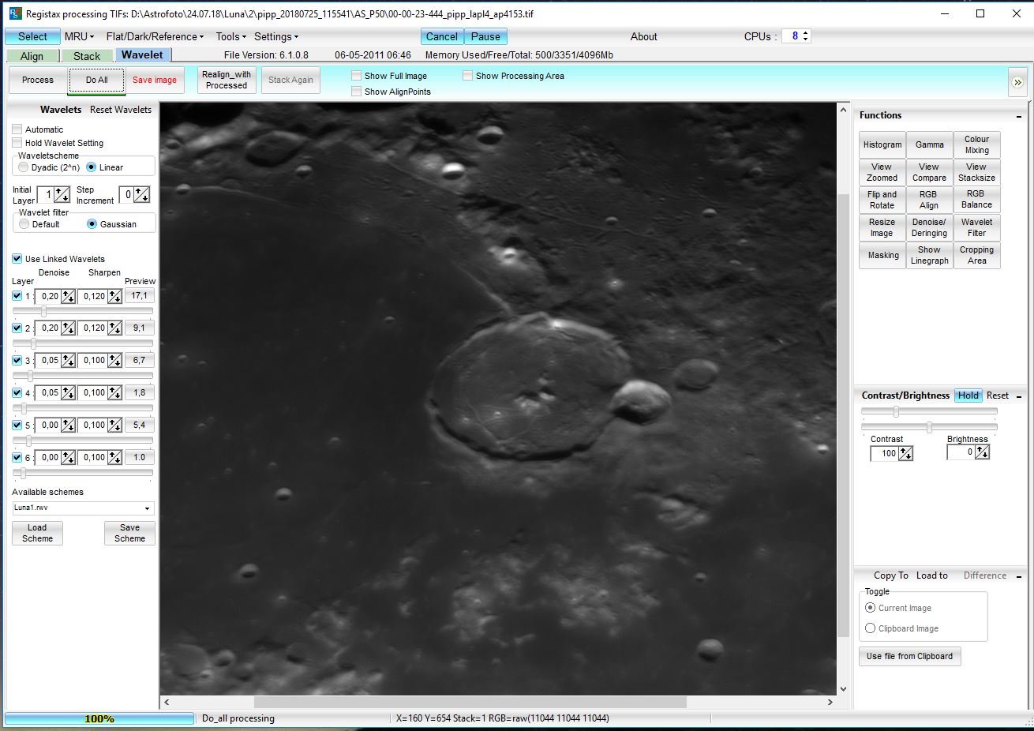Click the Save image button
Image resolution: width=1034 pixels, height=731 pixels.
[155, 80]
